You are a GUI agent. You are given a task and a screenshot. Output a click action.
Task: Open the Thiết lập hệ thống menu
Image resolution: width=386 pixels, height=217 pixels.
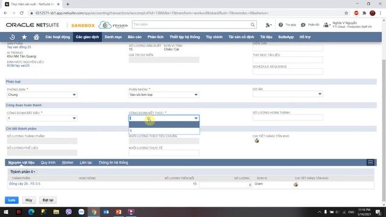click(185, 37)
